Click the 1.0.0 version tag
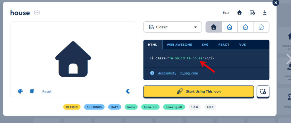Screen dimensions: 291x123 click(x=195, y=107)
